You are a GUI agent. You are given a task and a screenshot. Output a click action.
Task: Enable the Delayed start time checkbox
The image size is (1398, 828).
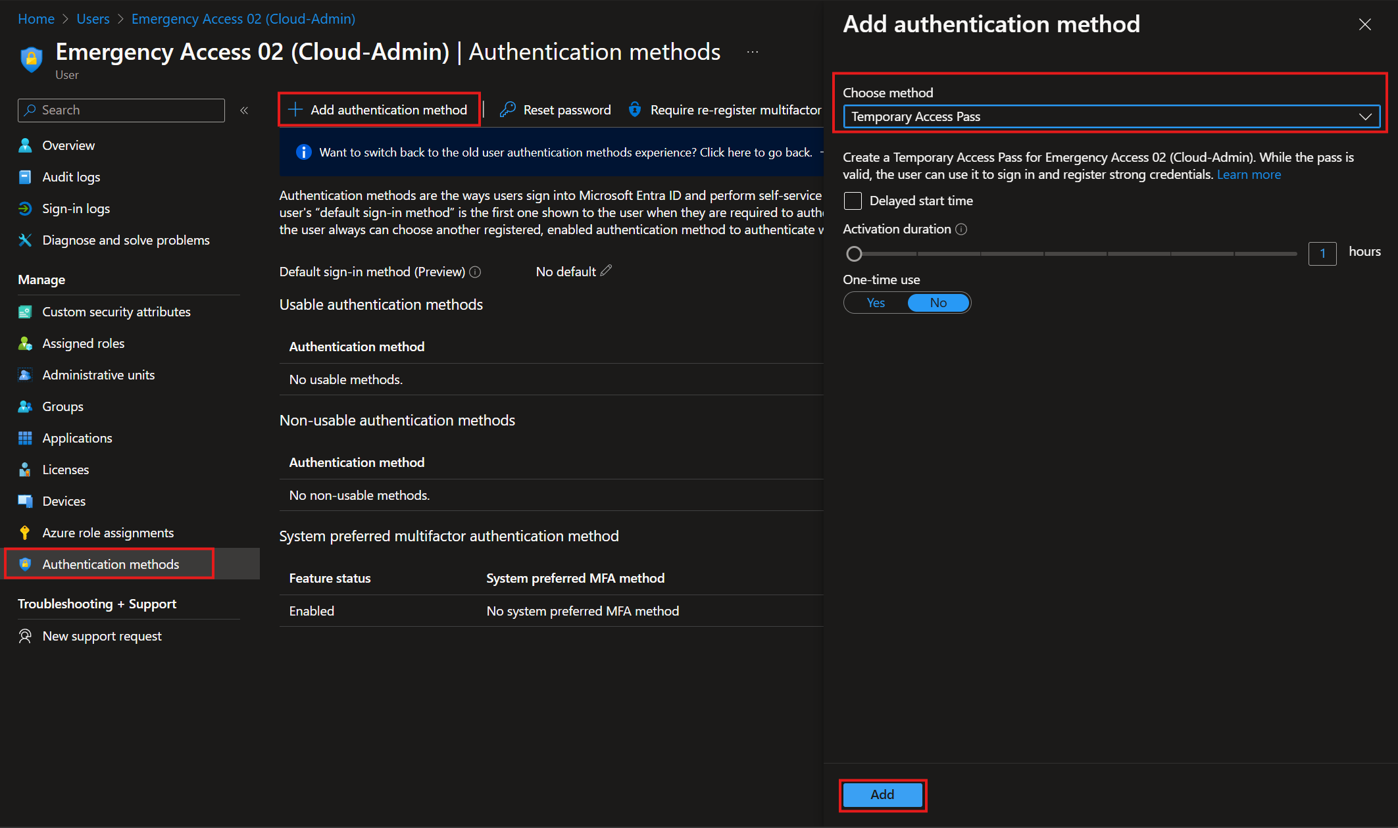853,201
